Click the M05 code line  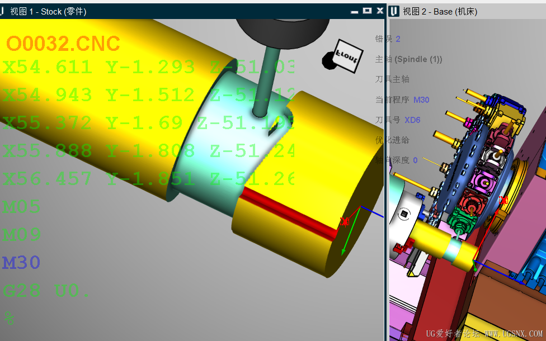click(x=22, y=207)
